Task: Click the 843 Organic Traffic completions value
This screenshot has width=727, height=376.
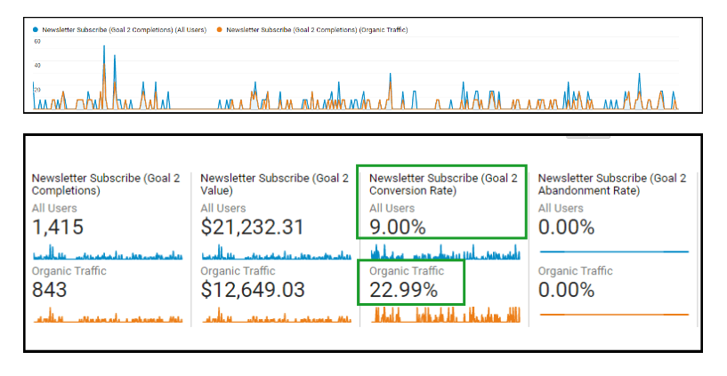Action: coord(50,290)
